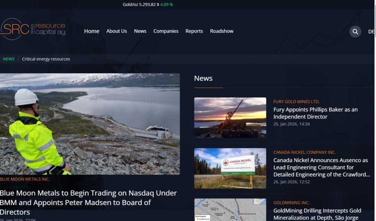Click the 26. Jan 2026, 14:34 timestamp
This screenshot has width=376, height=221.
(x=292, y=124)
